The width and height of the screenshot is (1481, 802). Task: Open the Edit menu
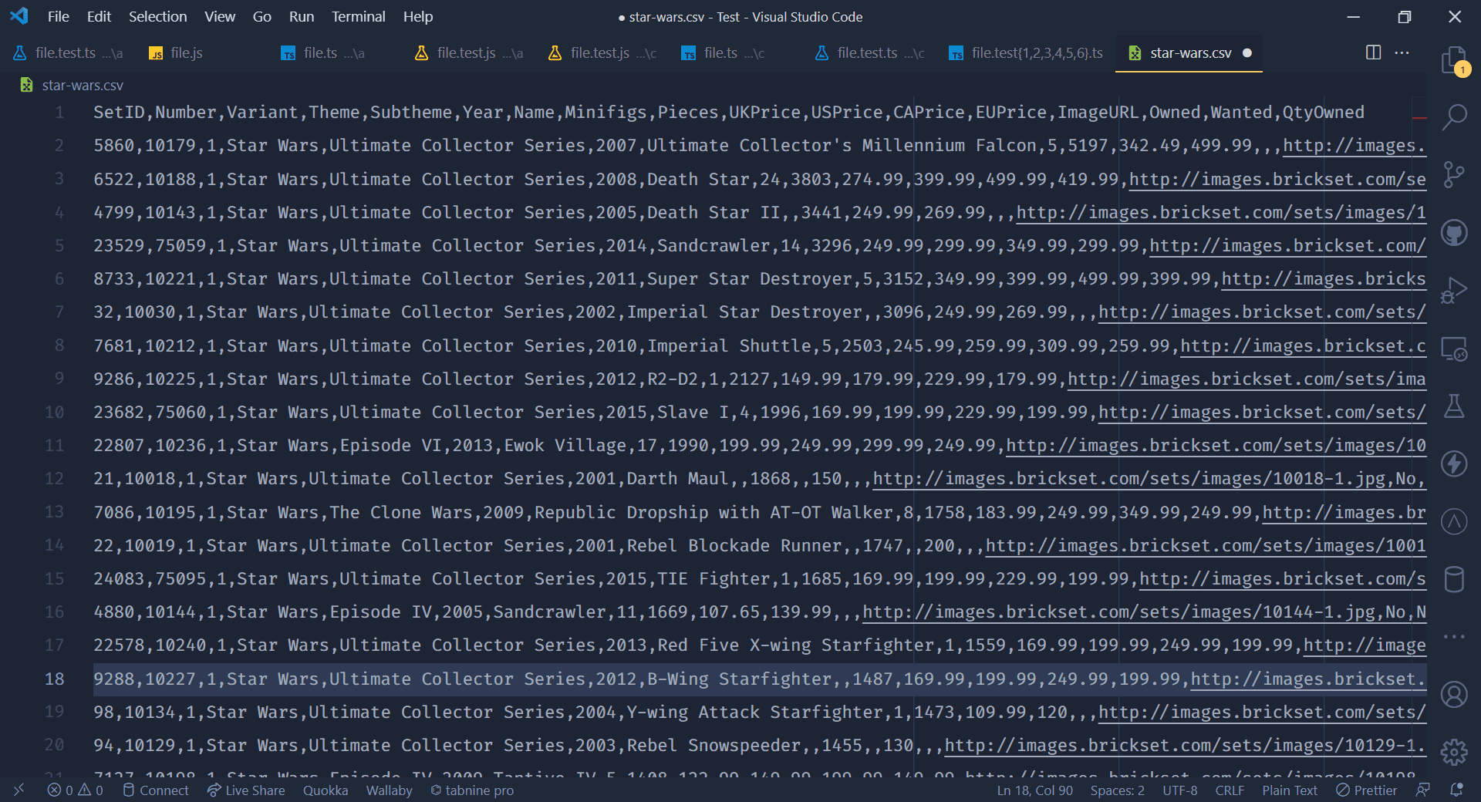point(99,16)
